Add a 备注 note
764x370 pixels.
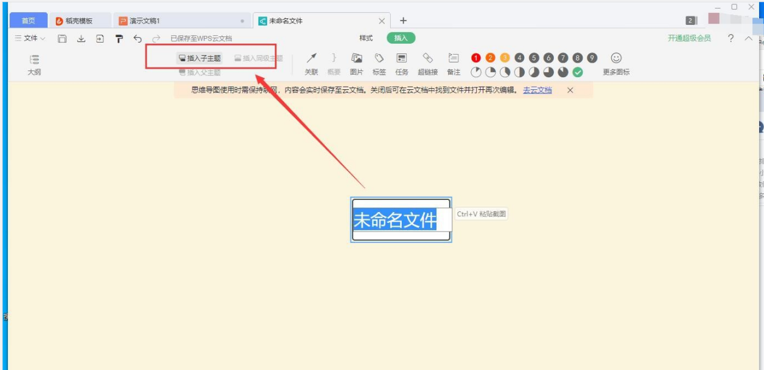click(454, 64)
